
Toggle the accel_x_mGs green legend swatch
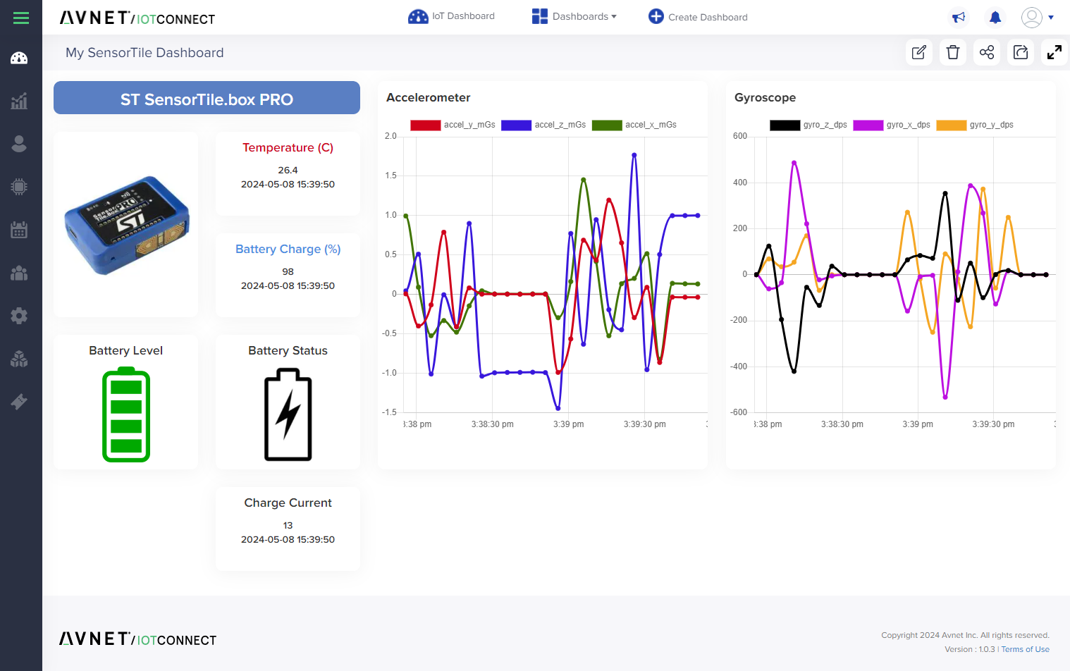tap(607, 125)
